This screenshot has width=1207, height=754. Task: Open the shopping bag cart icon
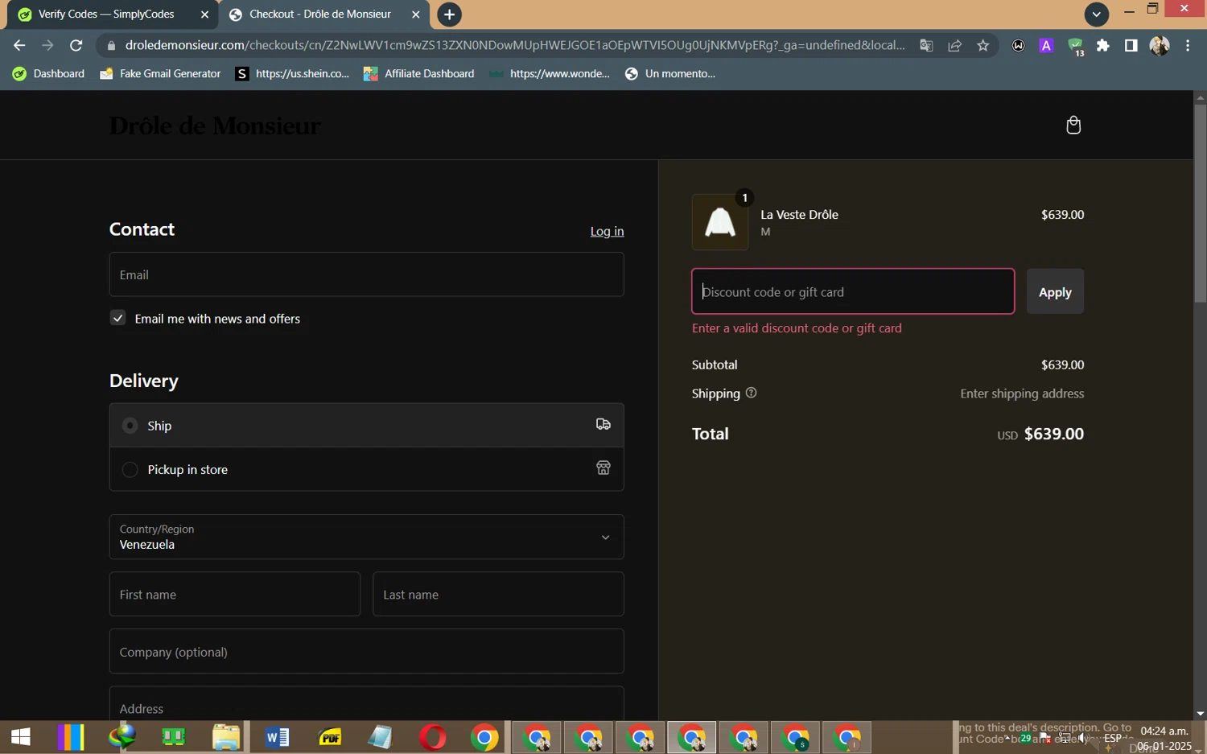pos(1073,125)
